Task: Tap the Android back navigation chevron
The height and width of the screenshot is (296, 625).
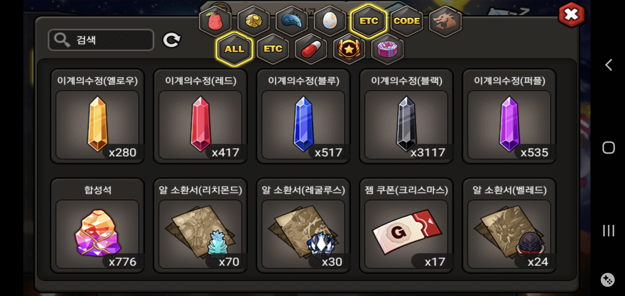Action: click(x=609, y=65)
